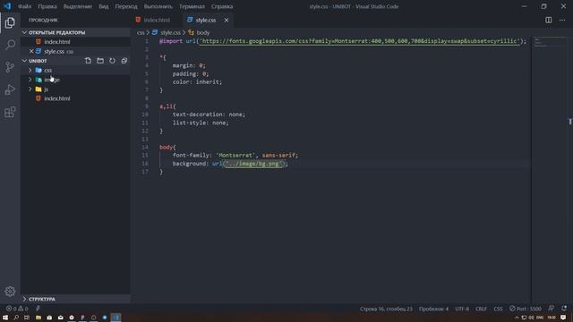Viewport: 573px width, 322px height.
Task: Click the Port : 5500 Live Server button
Action: pos(526,309)
